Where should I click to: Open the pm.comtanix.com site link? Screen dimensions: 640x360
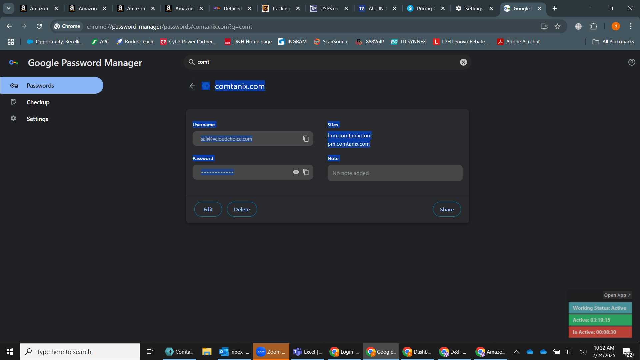tap(348, 144)
